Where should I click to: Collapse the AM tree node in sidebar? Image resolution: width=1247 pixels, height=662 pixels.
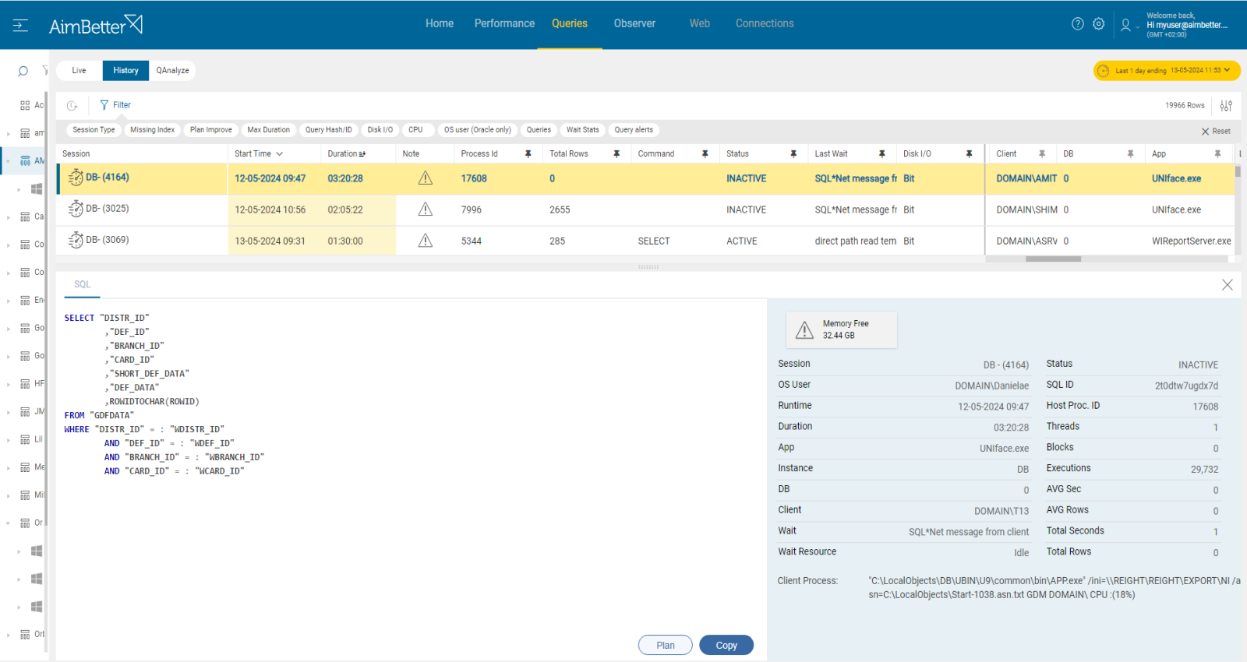9,161
